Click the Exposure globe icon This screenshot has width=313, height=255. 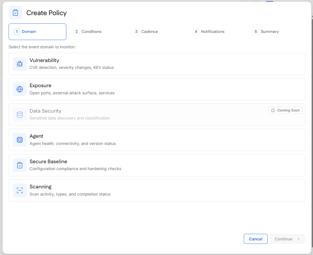tap(19, 89)
